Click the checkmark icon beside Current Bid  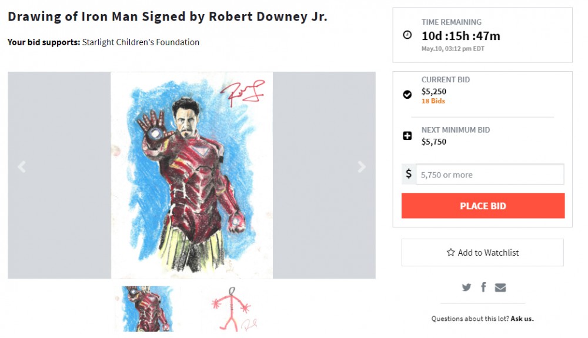pyautogui.click(x=407, y=94)
